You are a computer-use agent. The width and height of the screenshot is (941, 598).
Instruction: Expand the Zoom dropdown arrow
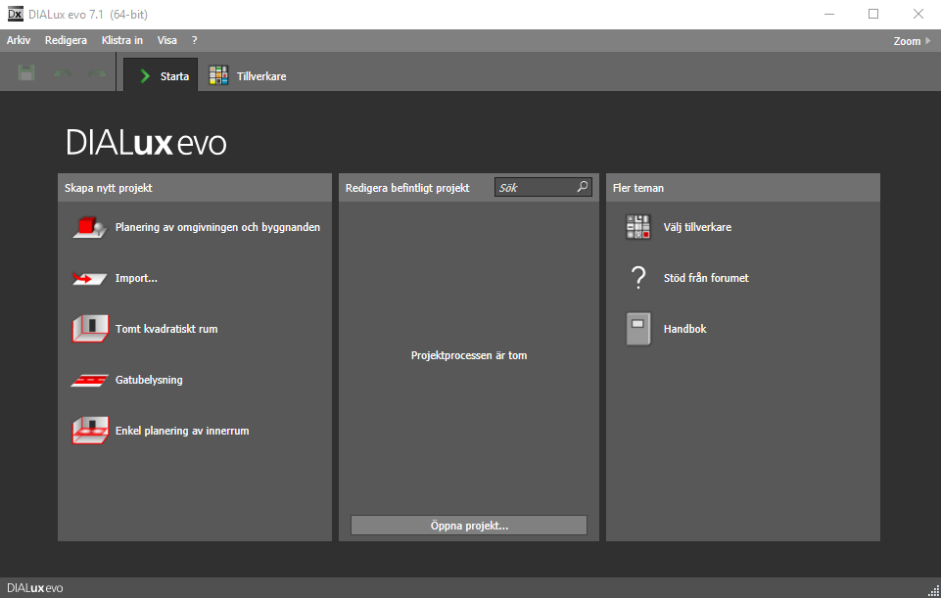(928, 41)
